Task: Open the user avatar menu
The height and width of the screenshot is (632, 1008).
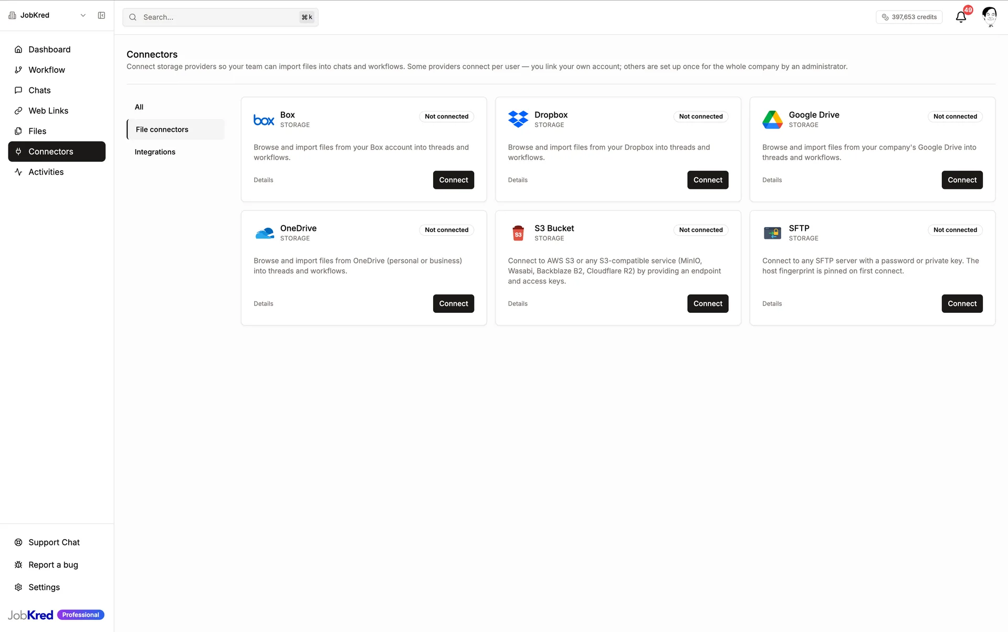Action: click(990, 16)
